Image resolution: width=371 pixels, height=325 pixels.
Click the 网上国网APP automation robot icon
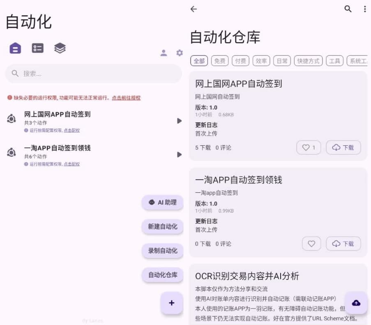(x=11, y=119)
